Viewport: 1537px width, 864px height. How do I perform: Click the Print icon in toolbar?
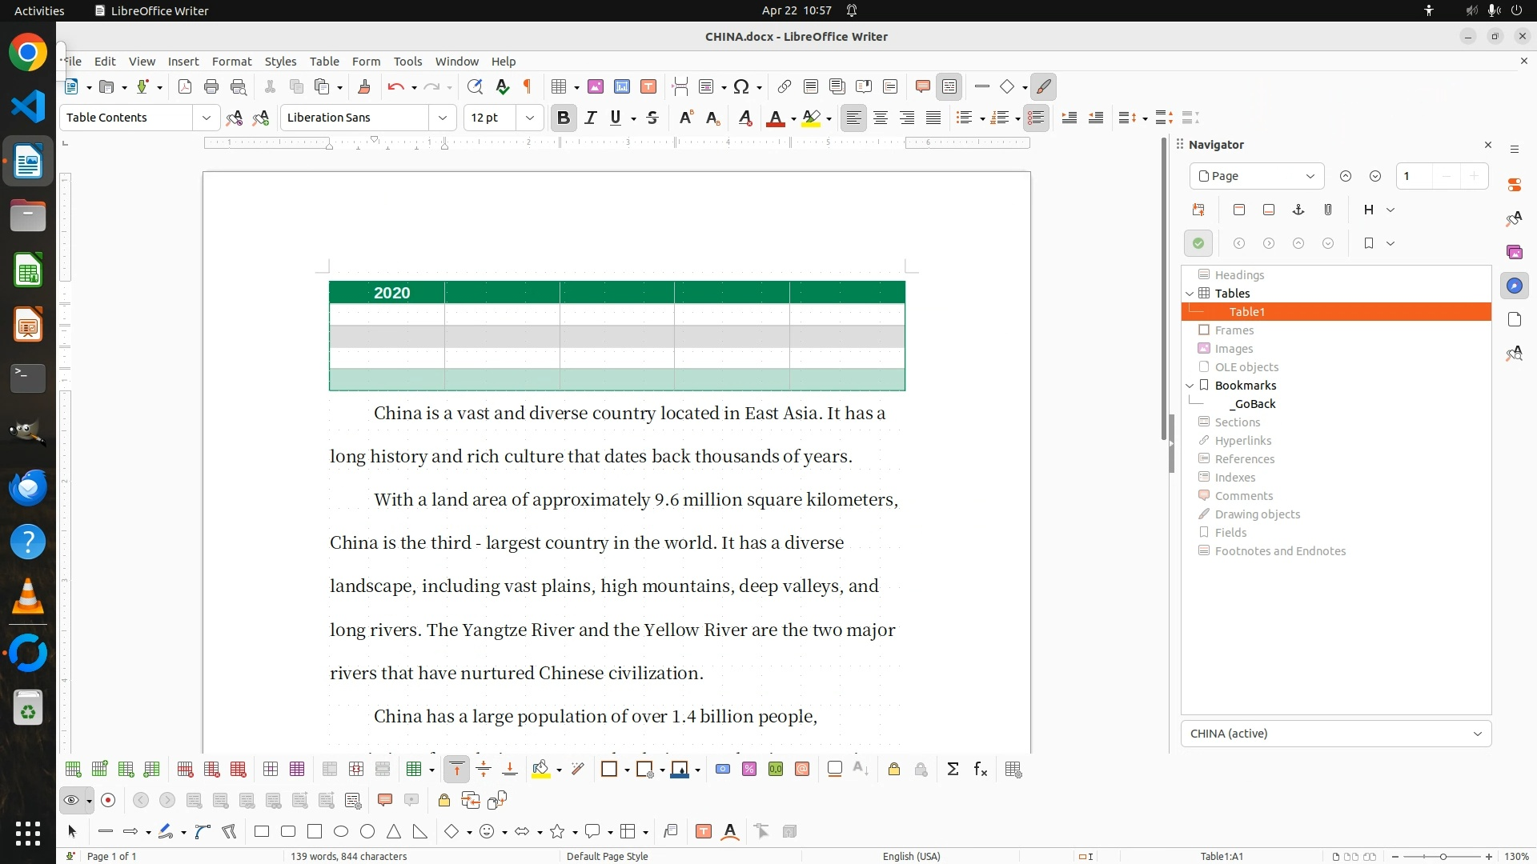click(x=211, y=87)
